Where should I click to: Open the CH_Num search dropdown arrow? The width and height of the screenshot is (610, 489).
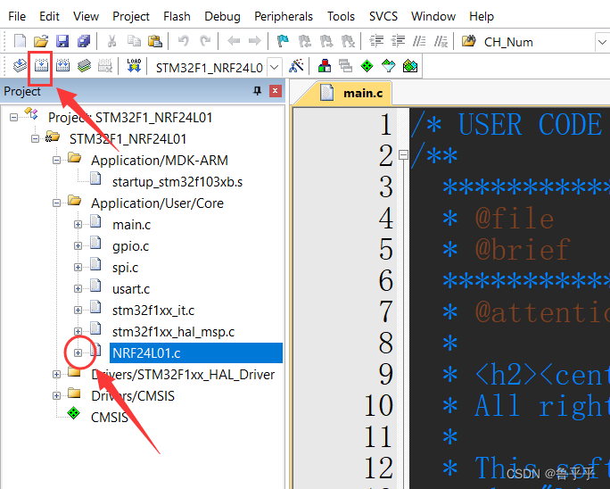pyautogui.click(x=602, y=42)
